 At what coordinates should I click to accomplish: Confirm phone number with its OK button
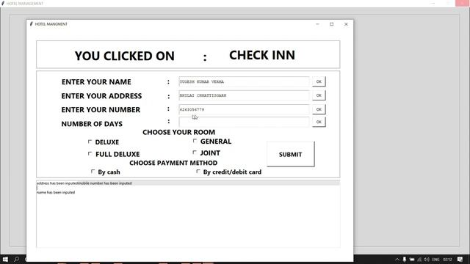click(x=319, y=109)
